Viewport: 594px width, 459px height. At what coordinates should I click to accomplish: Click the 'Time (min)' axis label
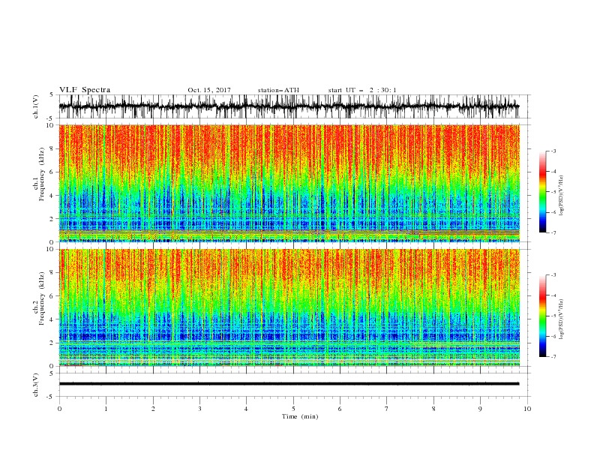coord(300,416)
